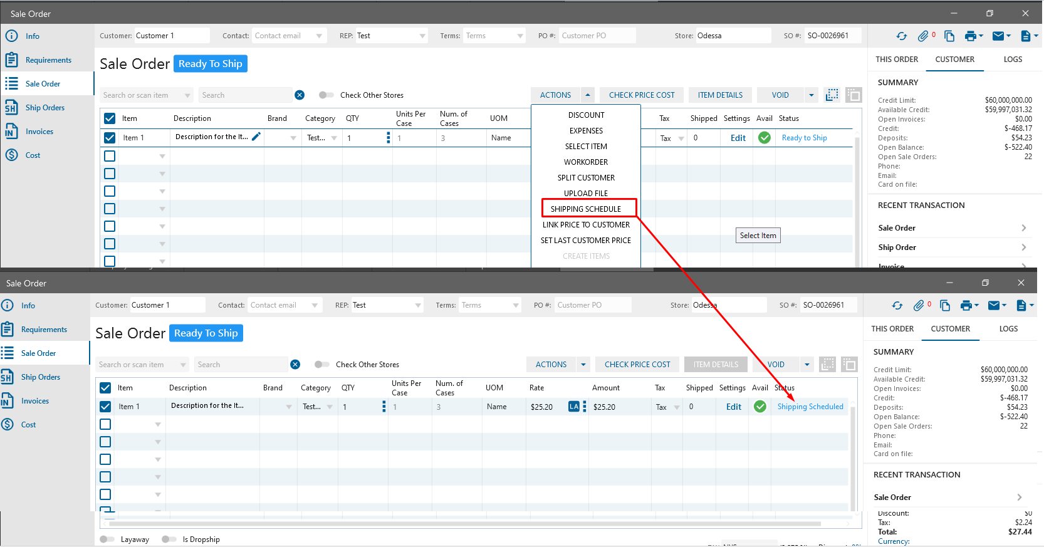Click document icon in upper window toolbar
The height and width of the screenshot is (547, 1044).
point(1026,36)
